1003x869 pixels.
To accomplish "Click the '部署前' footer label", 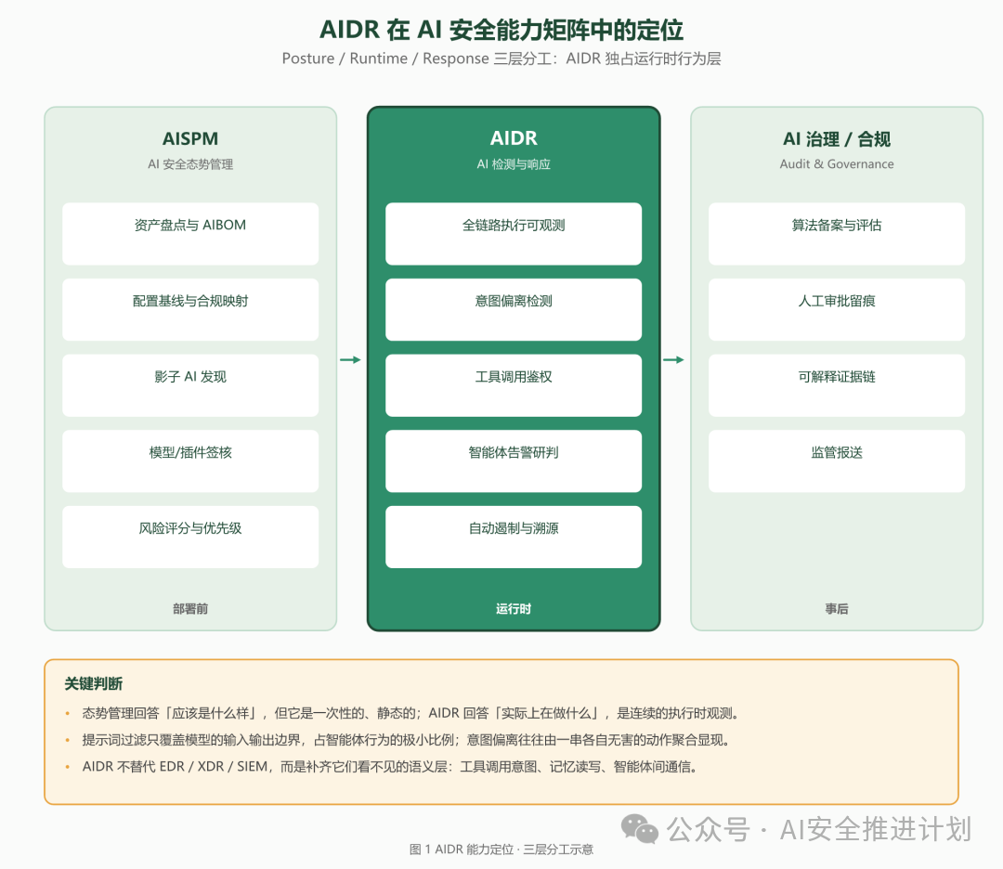I will pos(190,609).
